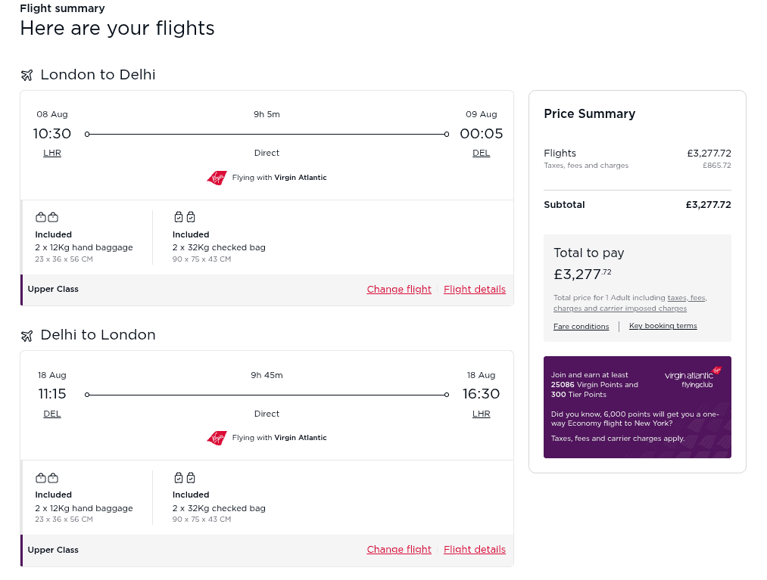Open the Fare conditions link
Screen dimensions: 767x580
point(581,326)
